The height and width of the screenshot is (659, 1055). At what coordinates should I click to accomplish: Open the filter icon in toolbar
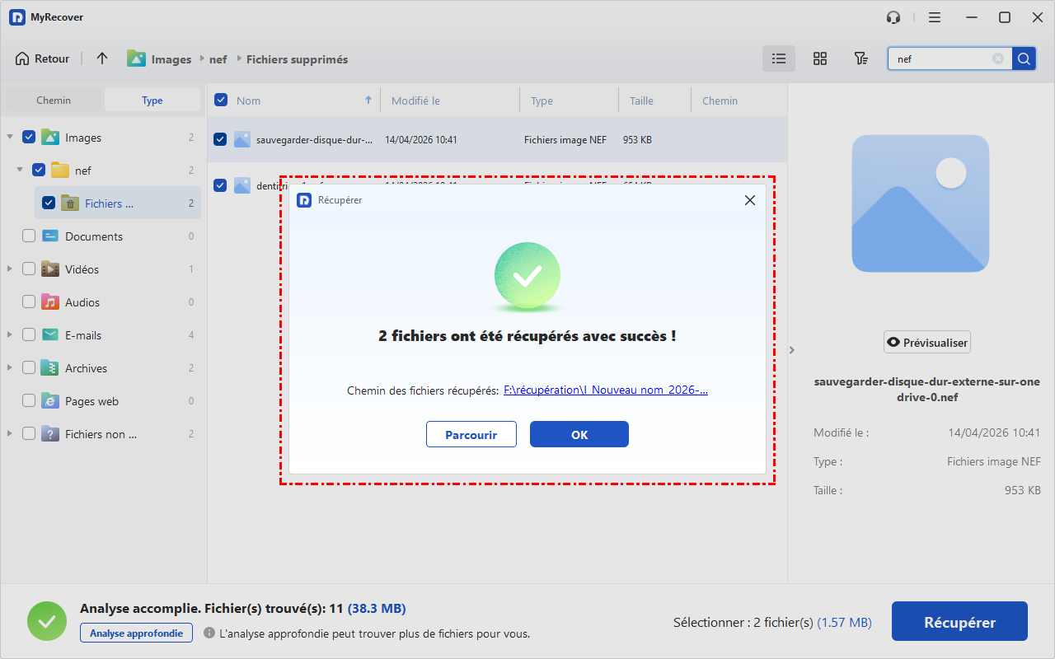(860, 58)
